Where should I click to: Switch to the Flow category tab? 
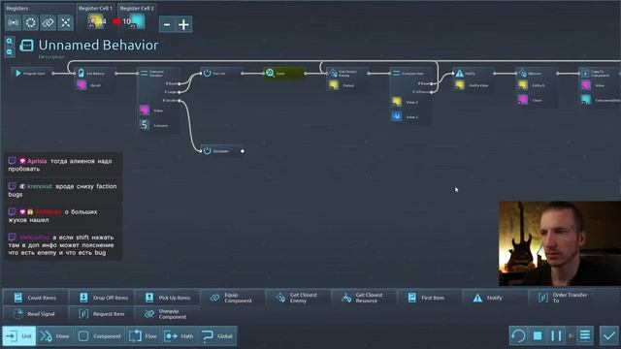pos(144,336)
